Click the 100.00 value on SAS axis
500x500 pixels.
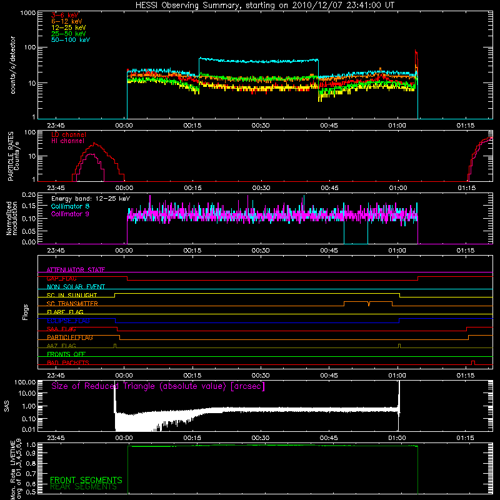tap(25, 382)
